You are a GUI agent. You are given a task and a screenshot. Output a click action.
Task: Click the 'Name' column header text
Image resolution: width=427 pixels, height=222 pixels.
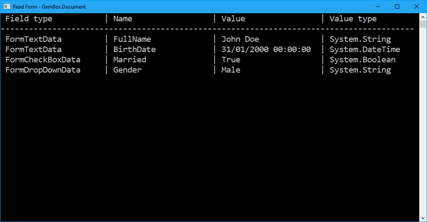pyautogui.click(x=123, y=19)
